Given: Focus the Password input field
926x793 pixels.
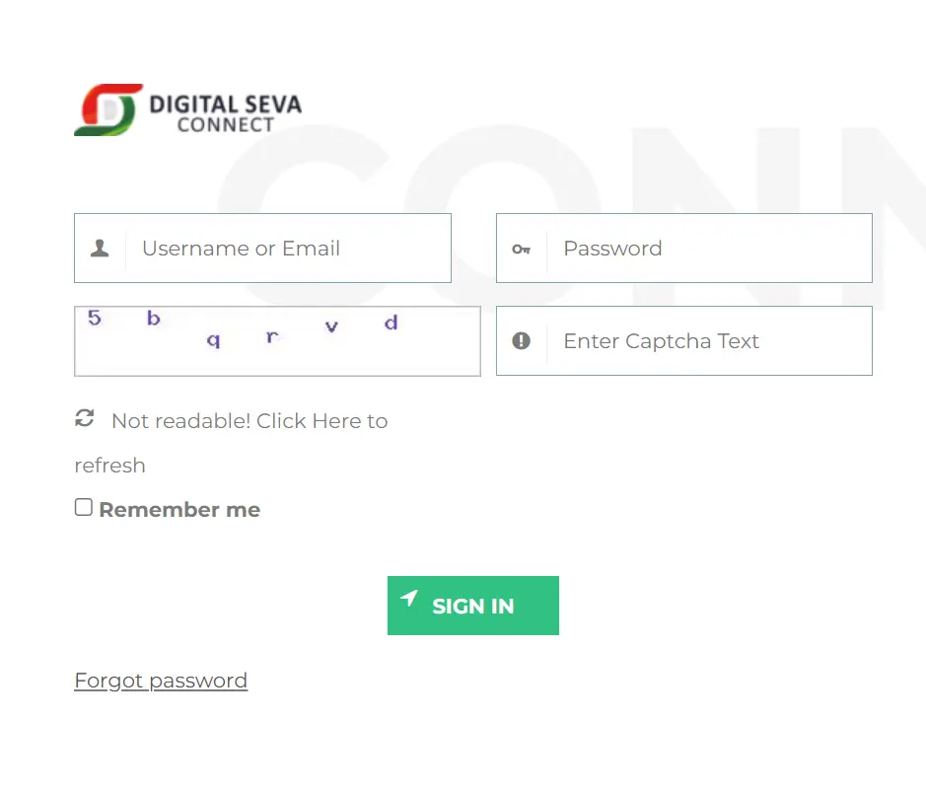Looking at the screenshot, I should (x=710, y=249).
